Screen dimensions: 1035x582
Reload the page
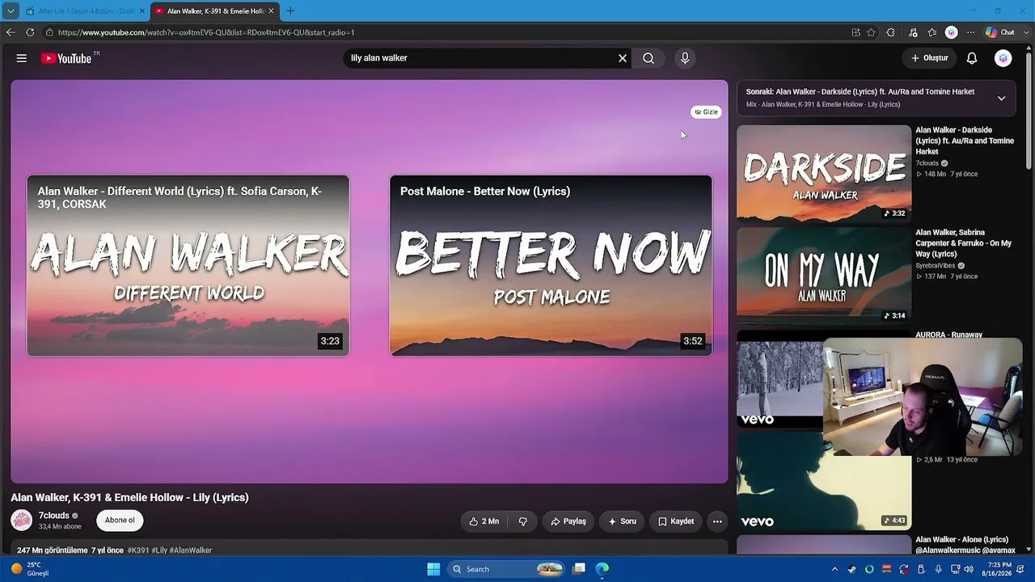tap(30, 32)
